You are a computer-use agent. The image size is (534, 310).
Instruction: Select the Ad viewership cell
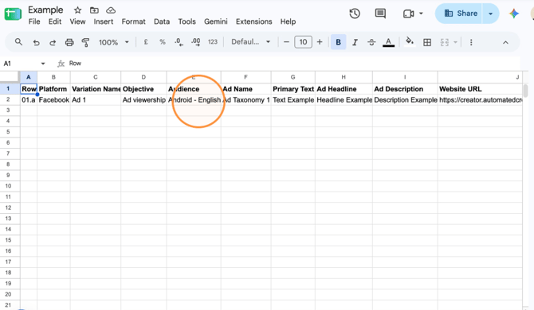pyautogui.click(x=143, y=100)
